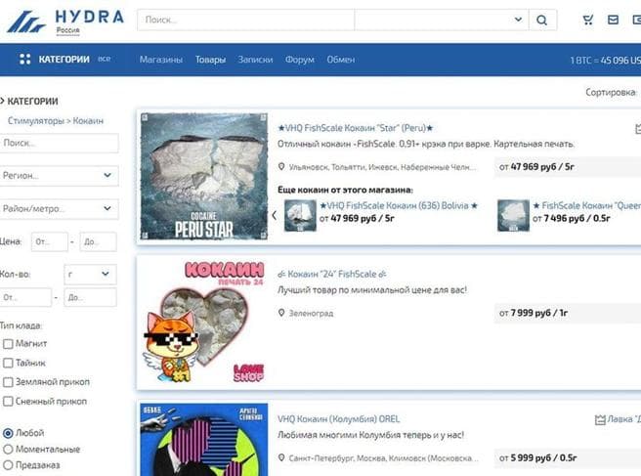Click the quantity 'От' field
The height and width of the screenshot is (476, 641).
tap(25, 297)
